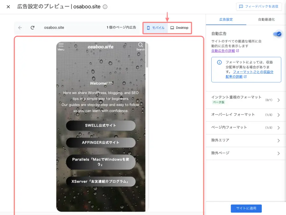The height and width of the screenshot is (215, 286).
Task: Select the モバイル preview toggle
Action: click(155, 28)
